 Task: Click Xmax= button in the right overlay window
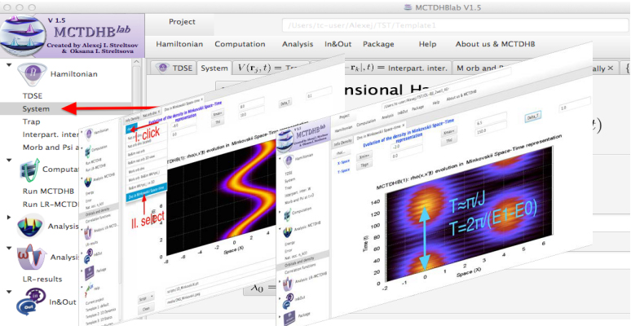448,132
